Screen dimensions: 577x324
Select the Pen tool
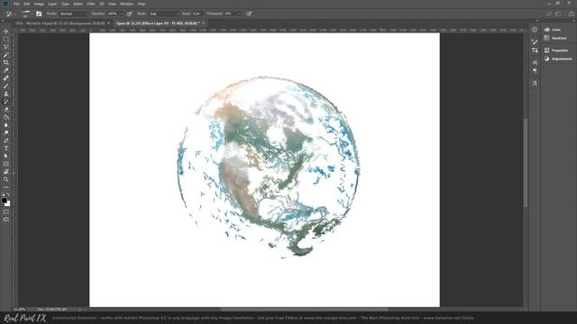pyautogui.click(x=6, y=140)
